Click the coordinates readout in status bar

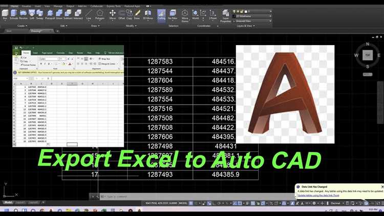point(161,203)
